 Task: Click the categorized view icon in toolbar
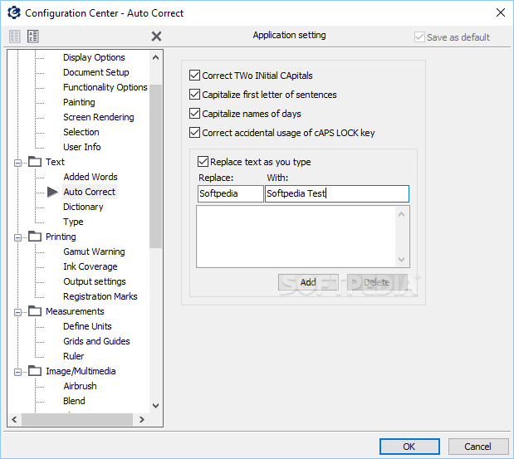(x=14, y=37)
